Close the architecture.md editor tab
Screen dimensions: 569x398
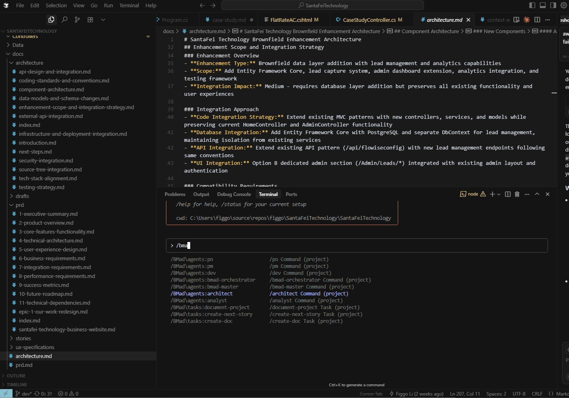(468, 20)
